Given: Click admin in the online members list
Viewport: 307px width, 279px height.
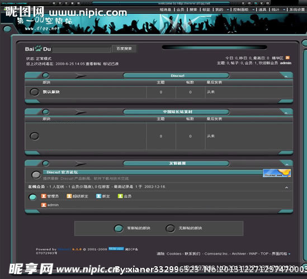Looking at the screenshot, I should 53,205.
